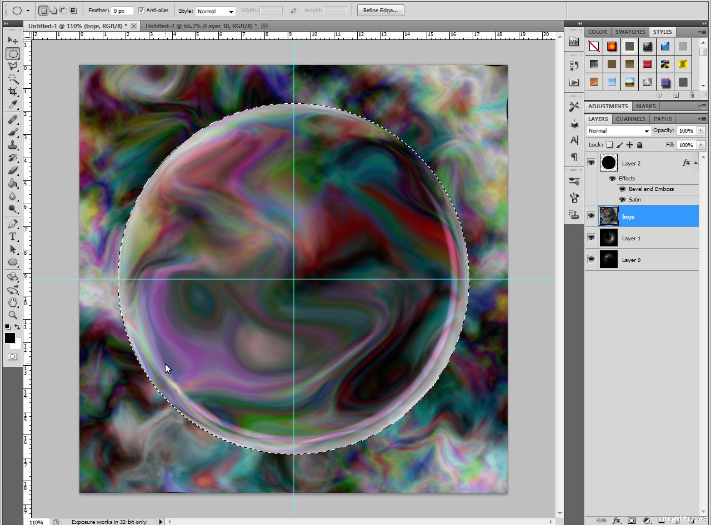The image size is (711, 525).
Task: Open the Style dropdown in options bar
Action: (x=216, y=11)
